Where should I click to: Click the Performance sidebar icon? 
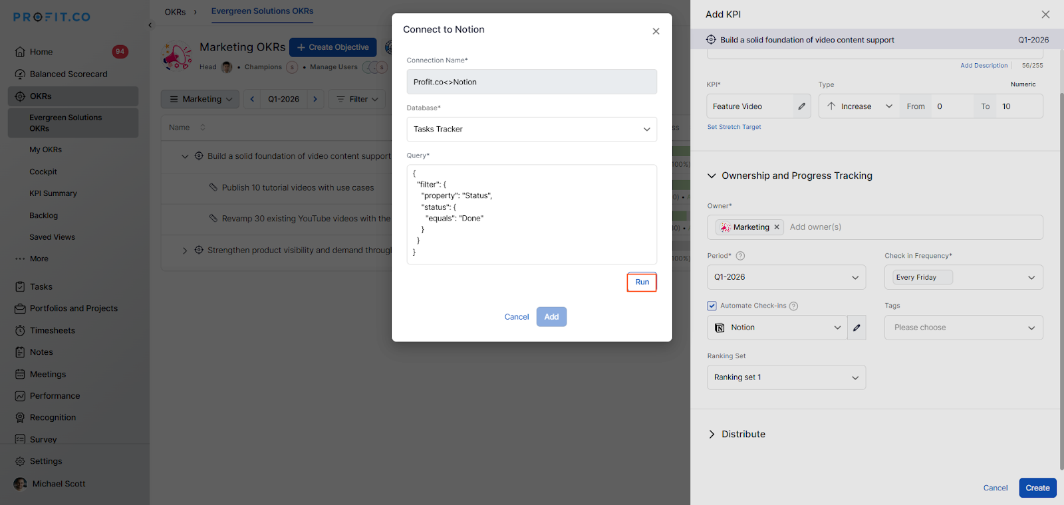(20, 396)
